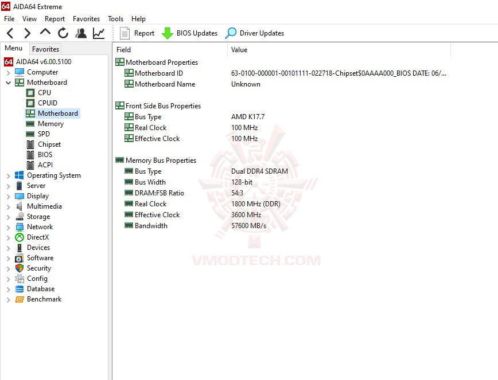Select the CPUID icon in tree
The image size is (498, 380).
click(30, 103)
